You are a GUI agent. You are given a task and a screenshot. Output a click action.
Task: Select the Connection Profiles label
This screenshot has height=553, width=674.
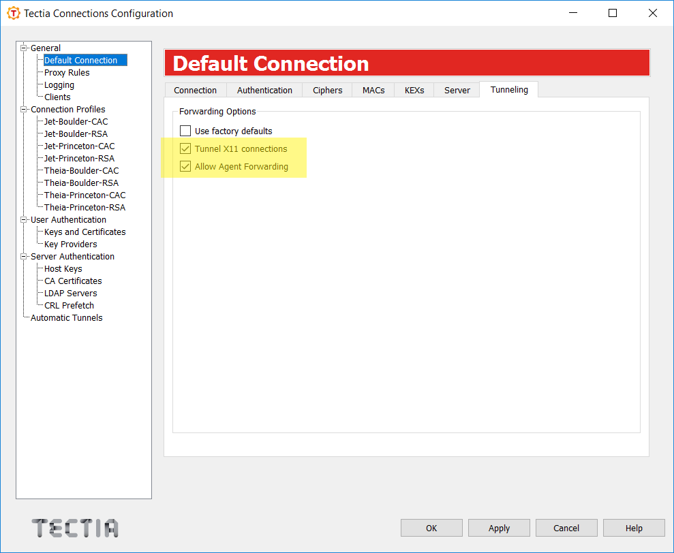pyautogui.click(x=67, y=110)
